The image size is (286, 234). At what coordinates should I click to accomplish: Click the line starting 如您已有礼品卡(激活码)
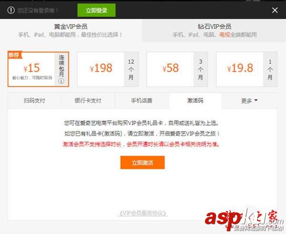click(142, 134)
